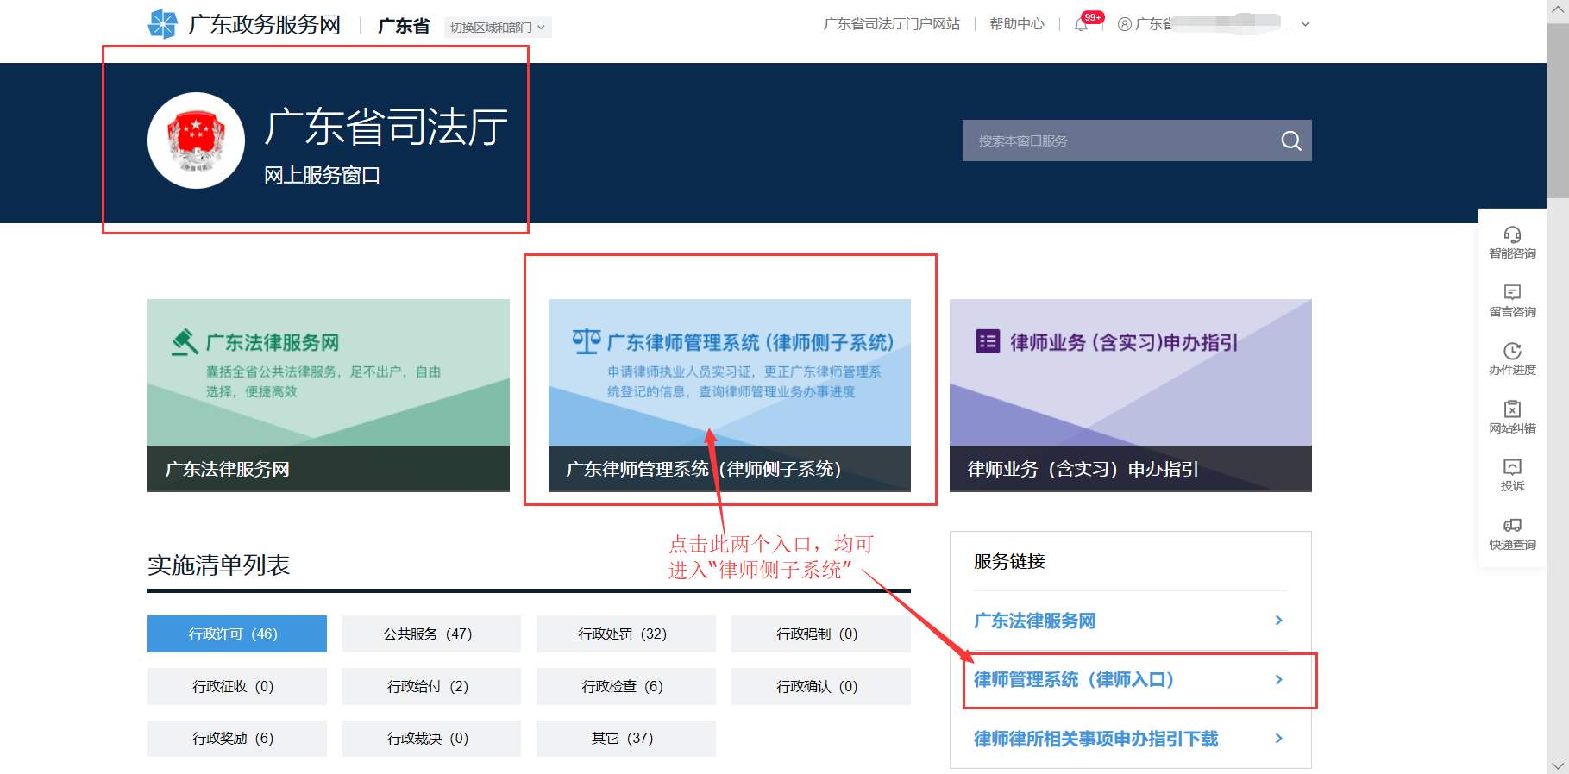
Task: Click the 网上服务窗口 subtitle text
Action: [322, 176]
